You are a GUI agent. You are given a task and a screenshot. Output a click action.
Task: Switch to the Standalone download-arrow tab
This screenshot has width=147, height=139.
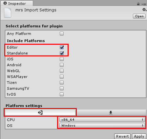tap(111, 113)
